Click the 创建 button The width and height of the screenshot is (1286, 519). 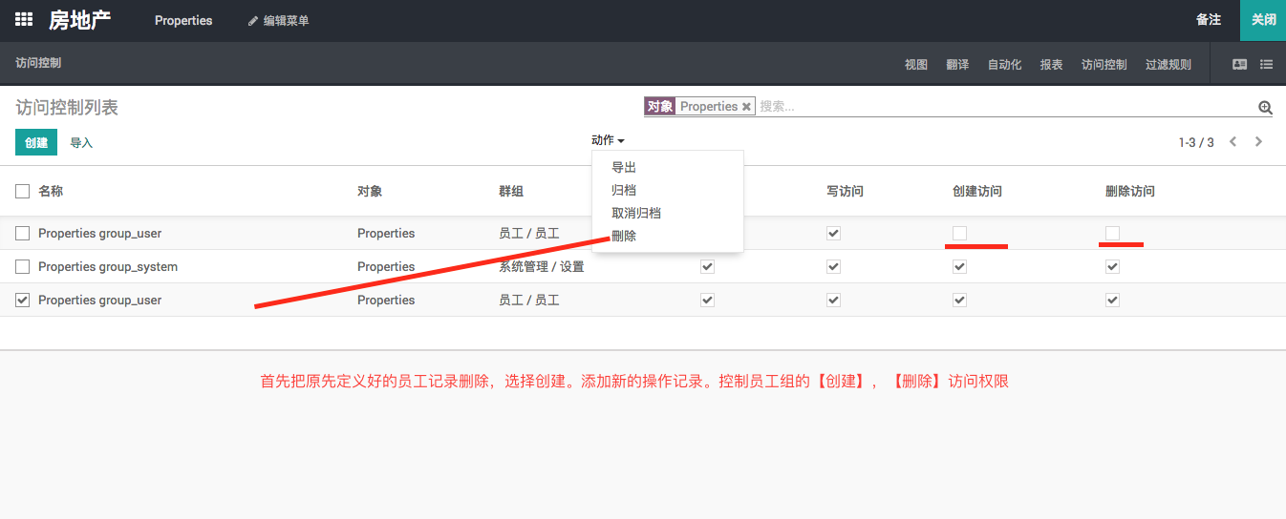[x=36, y=142]
